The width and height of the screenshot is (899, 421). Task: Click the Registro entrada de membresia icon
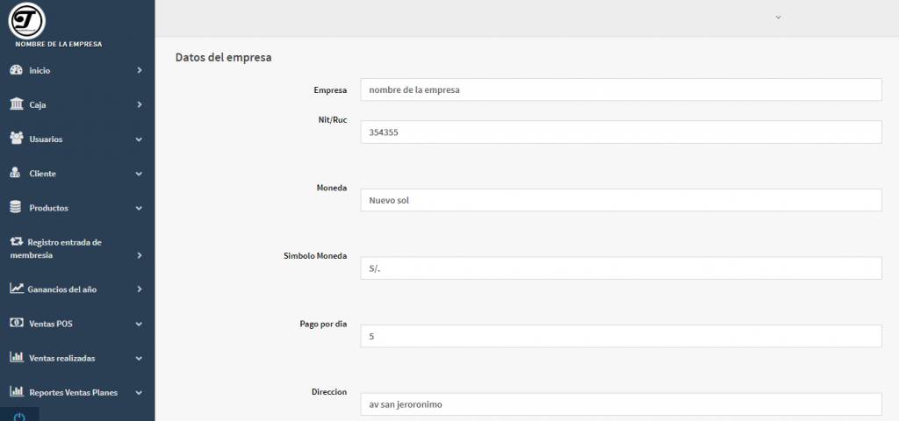16,241
